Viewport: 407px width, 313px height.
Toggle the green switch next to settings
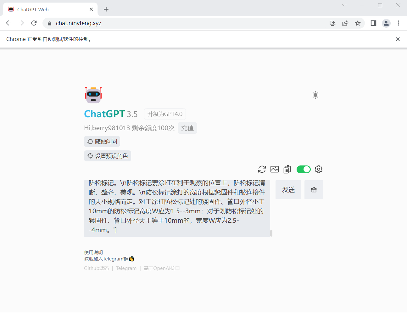(x=304, y=169)
